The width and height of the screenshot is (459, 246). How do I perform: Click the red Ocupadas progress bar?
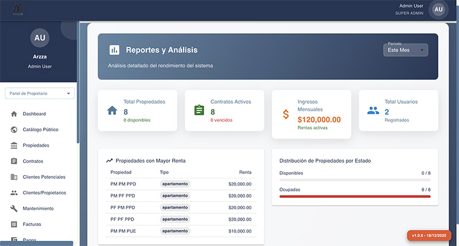[355, 196]
